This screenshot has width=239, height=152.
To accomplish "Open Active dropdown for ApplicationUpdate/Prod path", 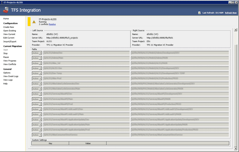I will tap(37, 130).
